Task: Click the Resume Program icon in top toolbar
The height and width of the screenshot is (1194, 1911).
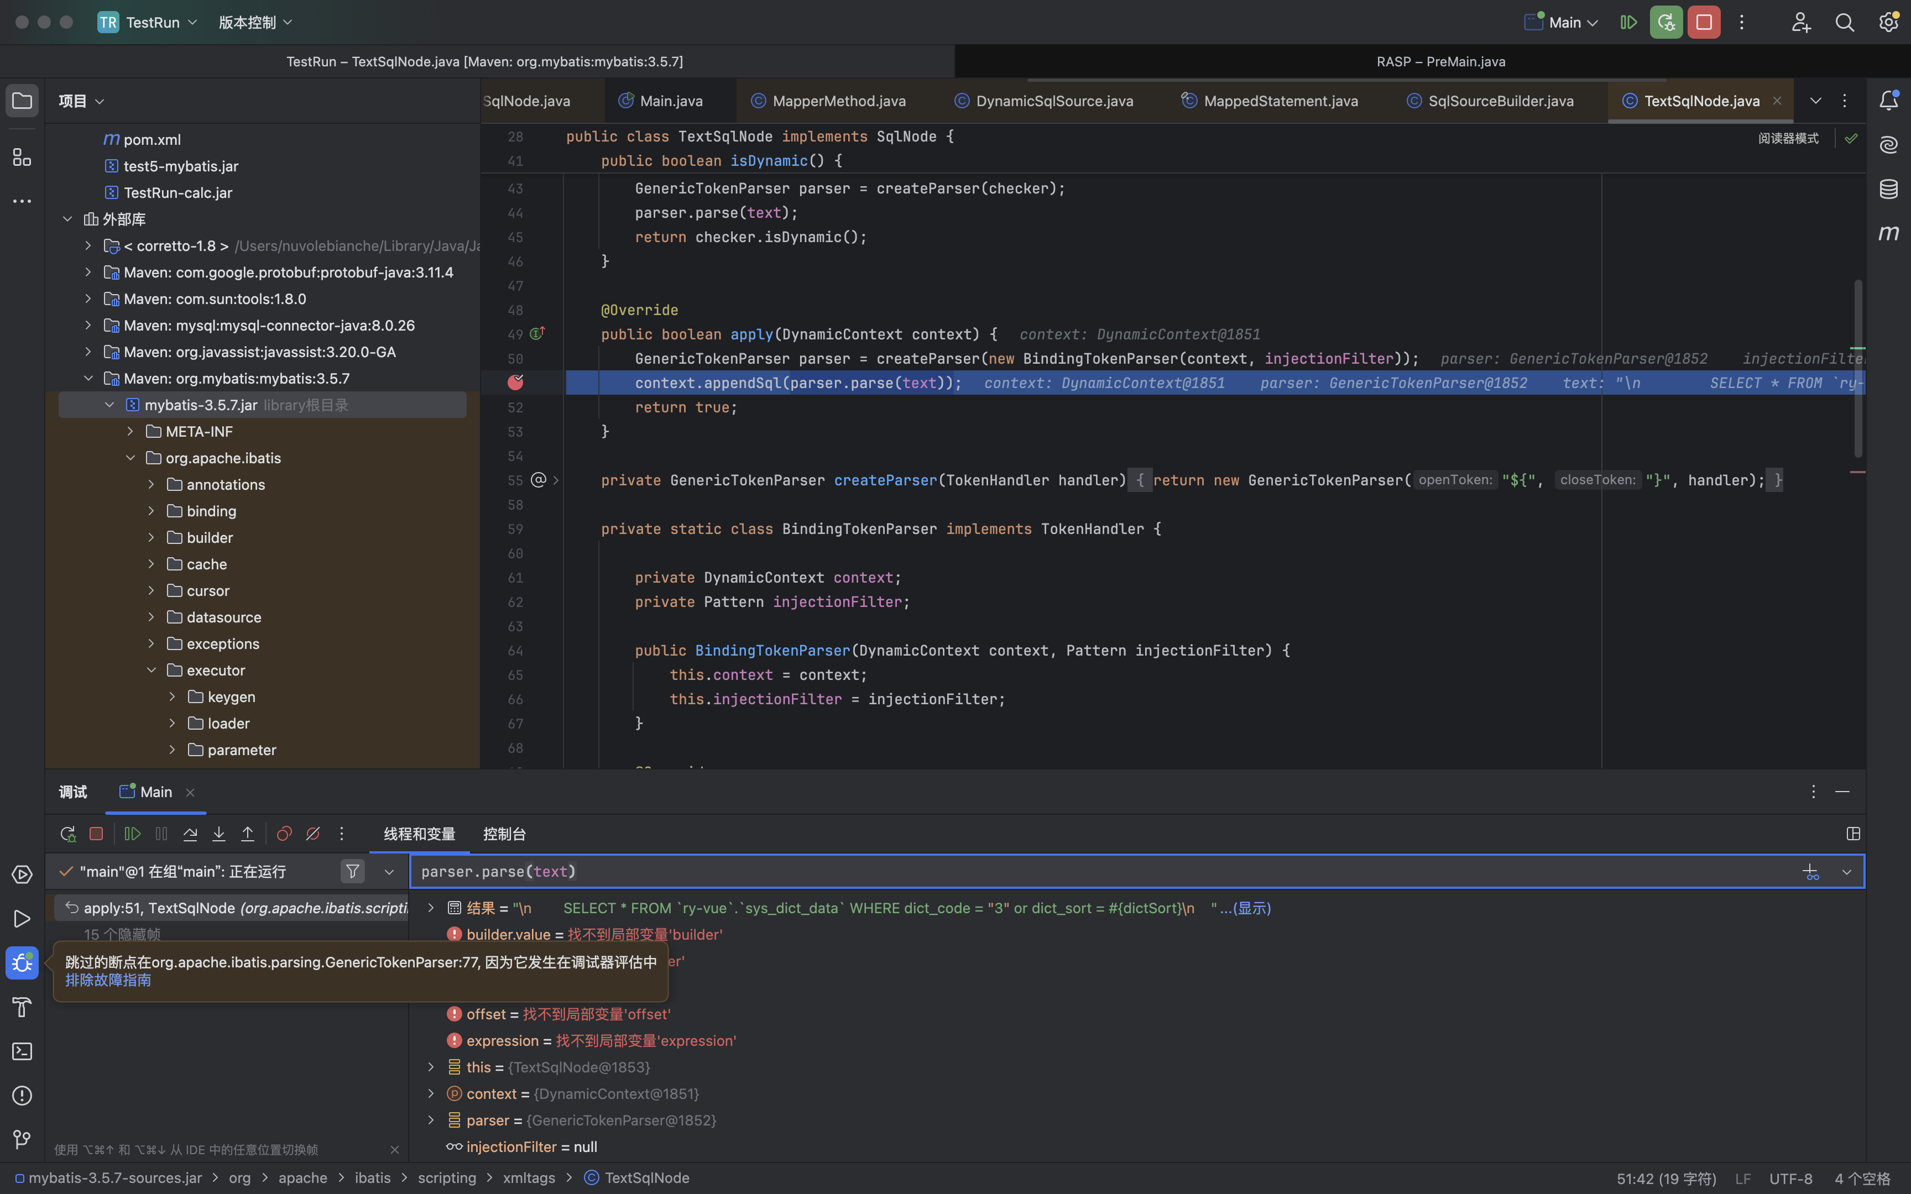Action: [1628, 22]
